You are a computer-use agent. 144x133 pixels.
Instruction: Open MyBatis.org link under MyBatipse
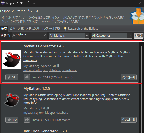coord(31,108)
